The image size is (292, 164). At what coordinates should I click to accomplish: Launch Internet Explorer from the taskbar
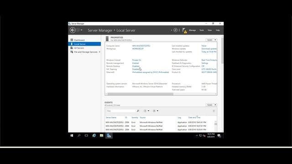94,136
